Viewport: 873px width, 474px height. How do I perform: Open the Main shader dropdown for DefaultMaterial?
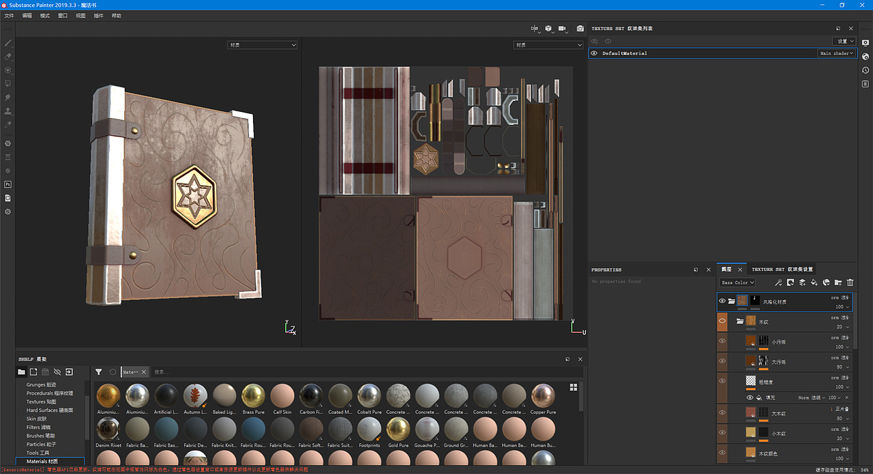point(837,53)
